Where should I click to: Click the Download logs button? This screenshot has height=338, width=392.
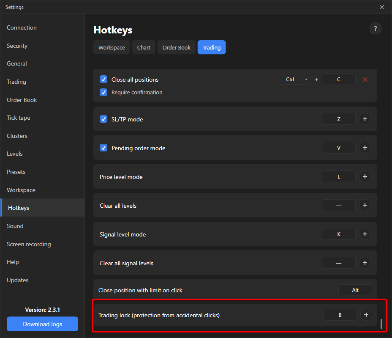pyautogui.click(x=43, y=324)
